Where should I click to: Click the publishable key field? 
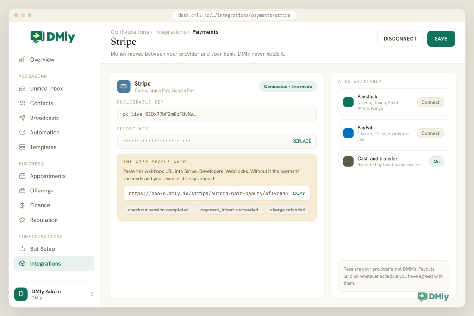(217, 114)
